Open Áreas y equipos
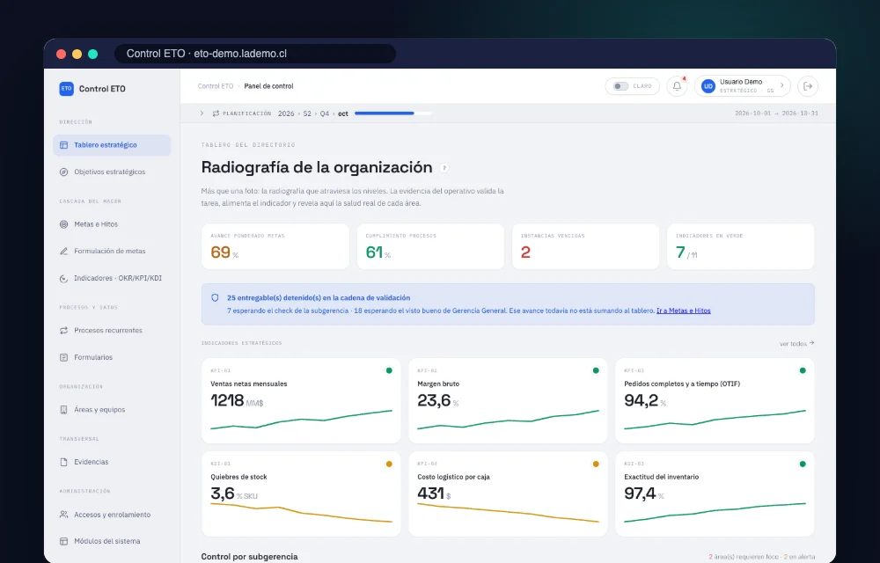Viewport: 880px width, 563px height. [112, 410]
